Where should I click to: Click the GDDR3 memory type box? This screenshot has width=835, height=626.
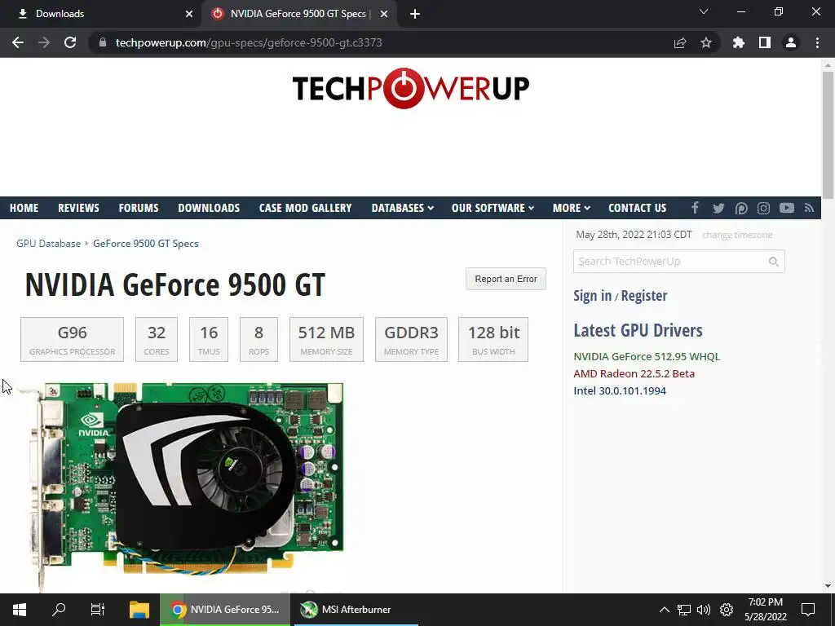pyautogui.click(x=411, y=340)
